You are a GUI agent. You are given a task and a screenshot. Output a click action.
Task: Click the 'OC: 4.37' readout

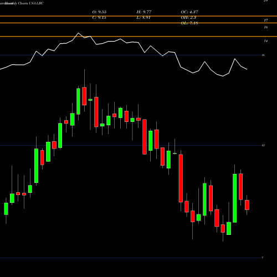click(x=189, y=12)
